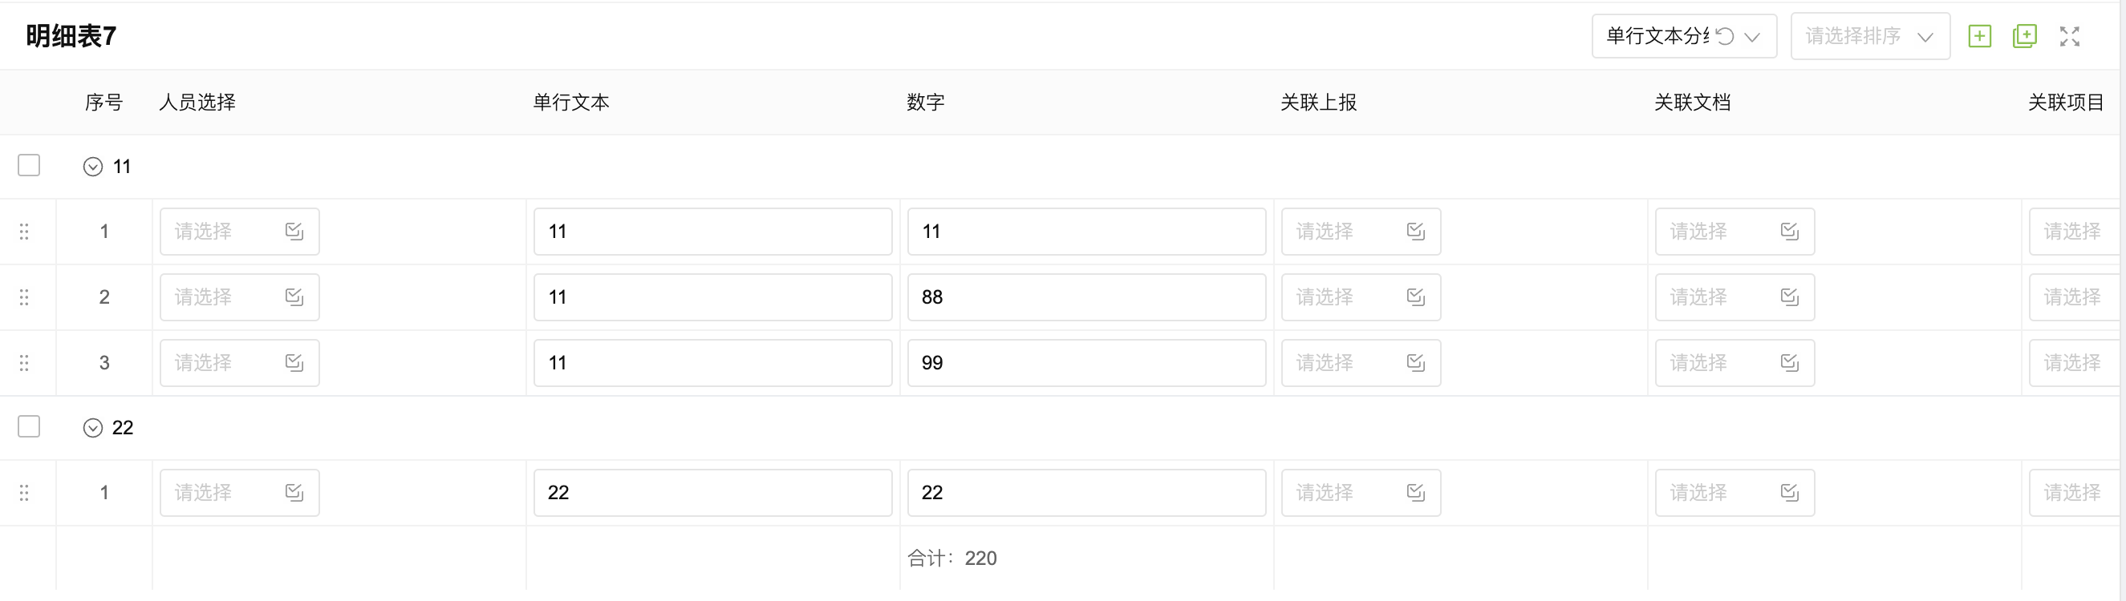Open 人员选择 picker icon in row with 99

[x=294, y=363]
